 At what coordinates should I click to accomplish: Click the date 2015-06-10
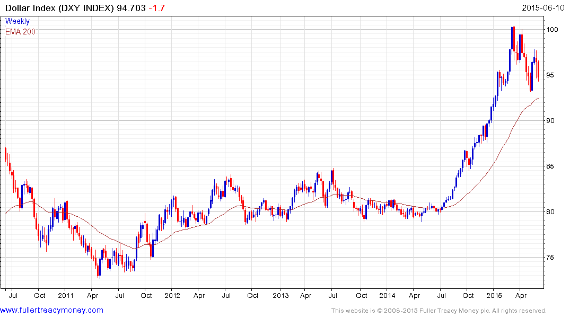pyautogui.click(x=543, y=7)
